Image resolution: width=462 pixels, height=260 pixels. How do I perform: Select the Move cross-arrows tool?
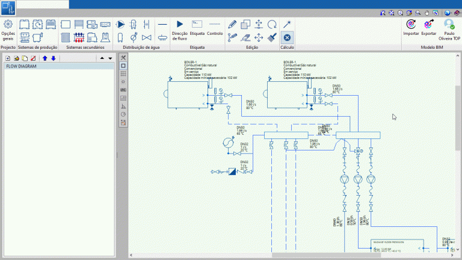[x=259, y=37]
